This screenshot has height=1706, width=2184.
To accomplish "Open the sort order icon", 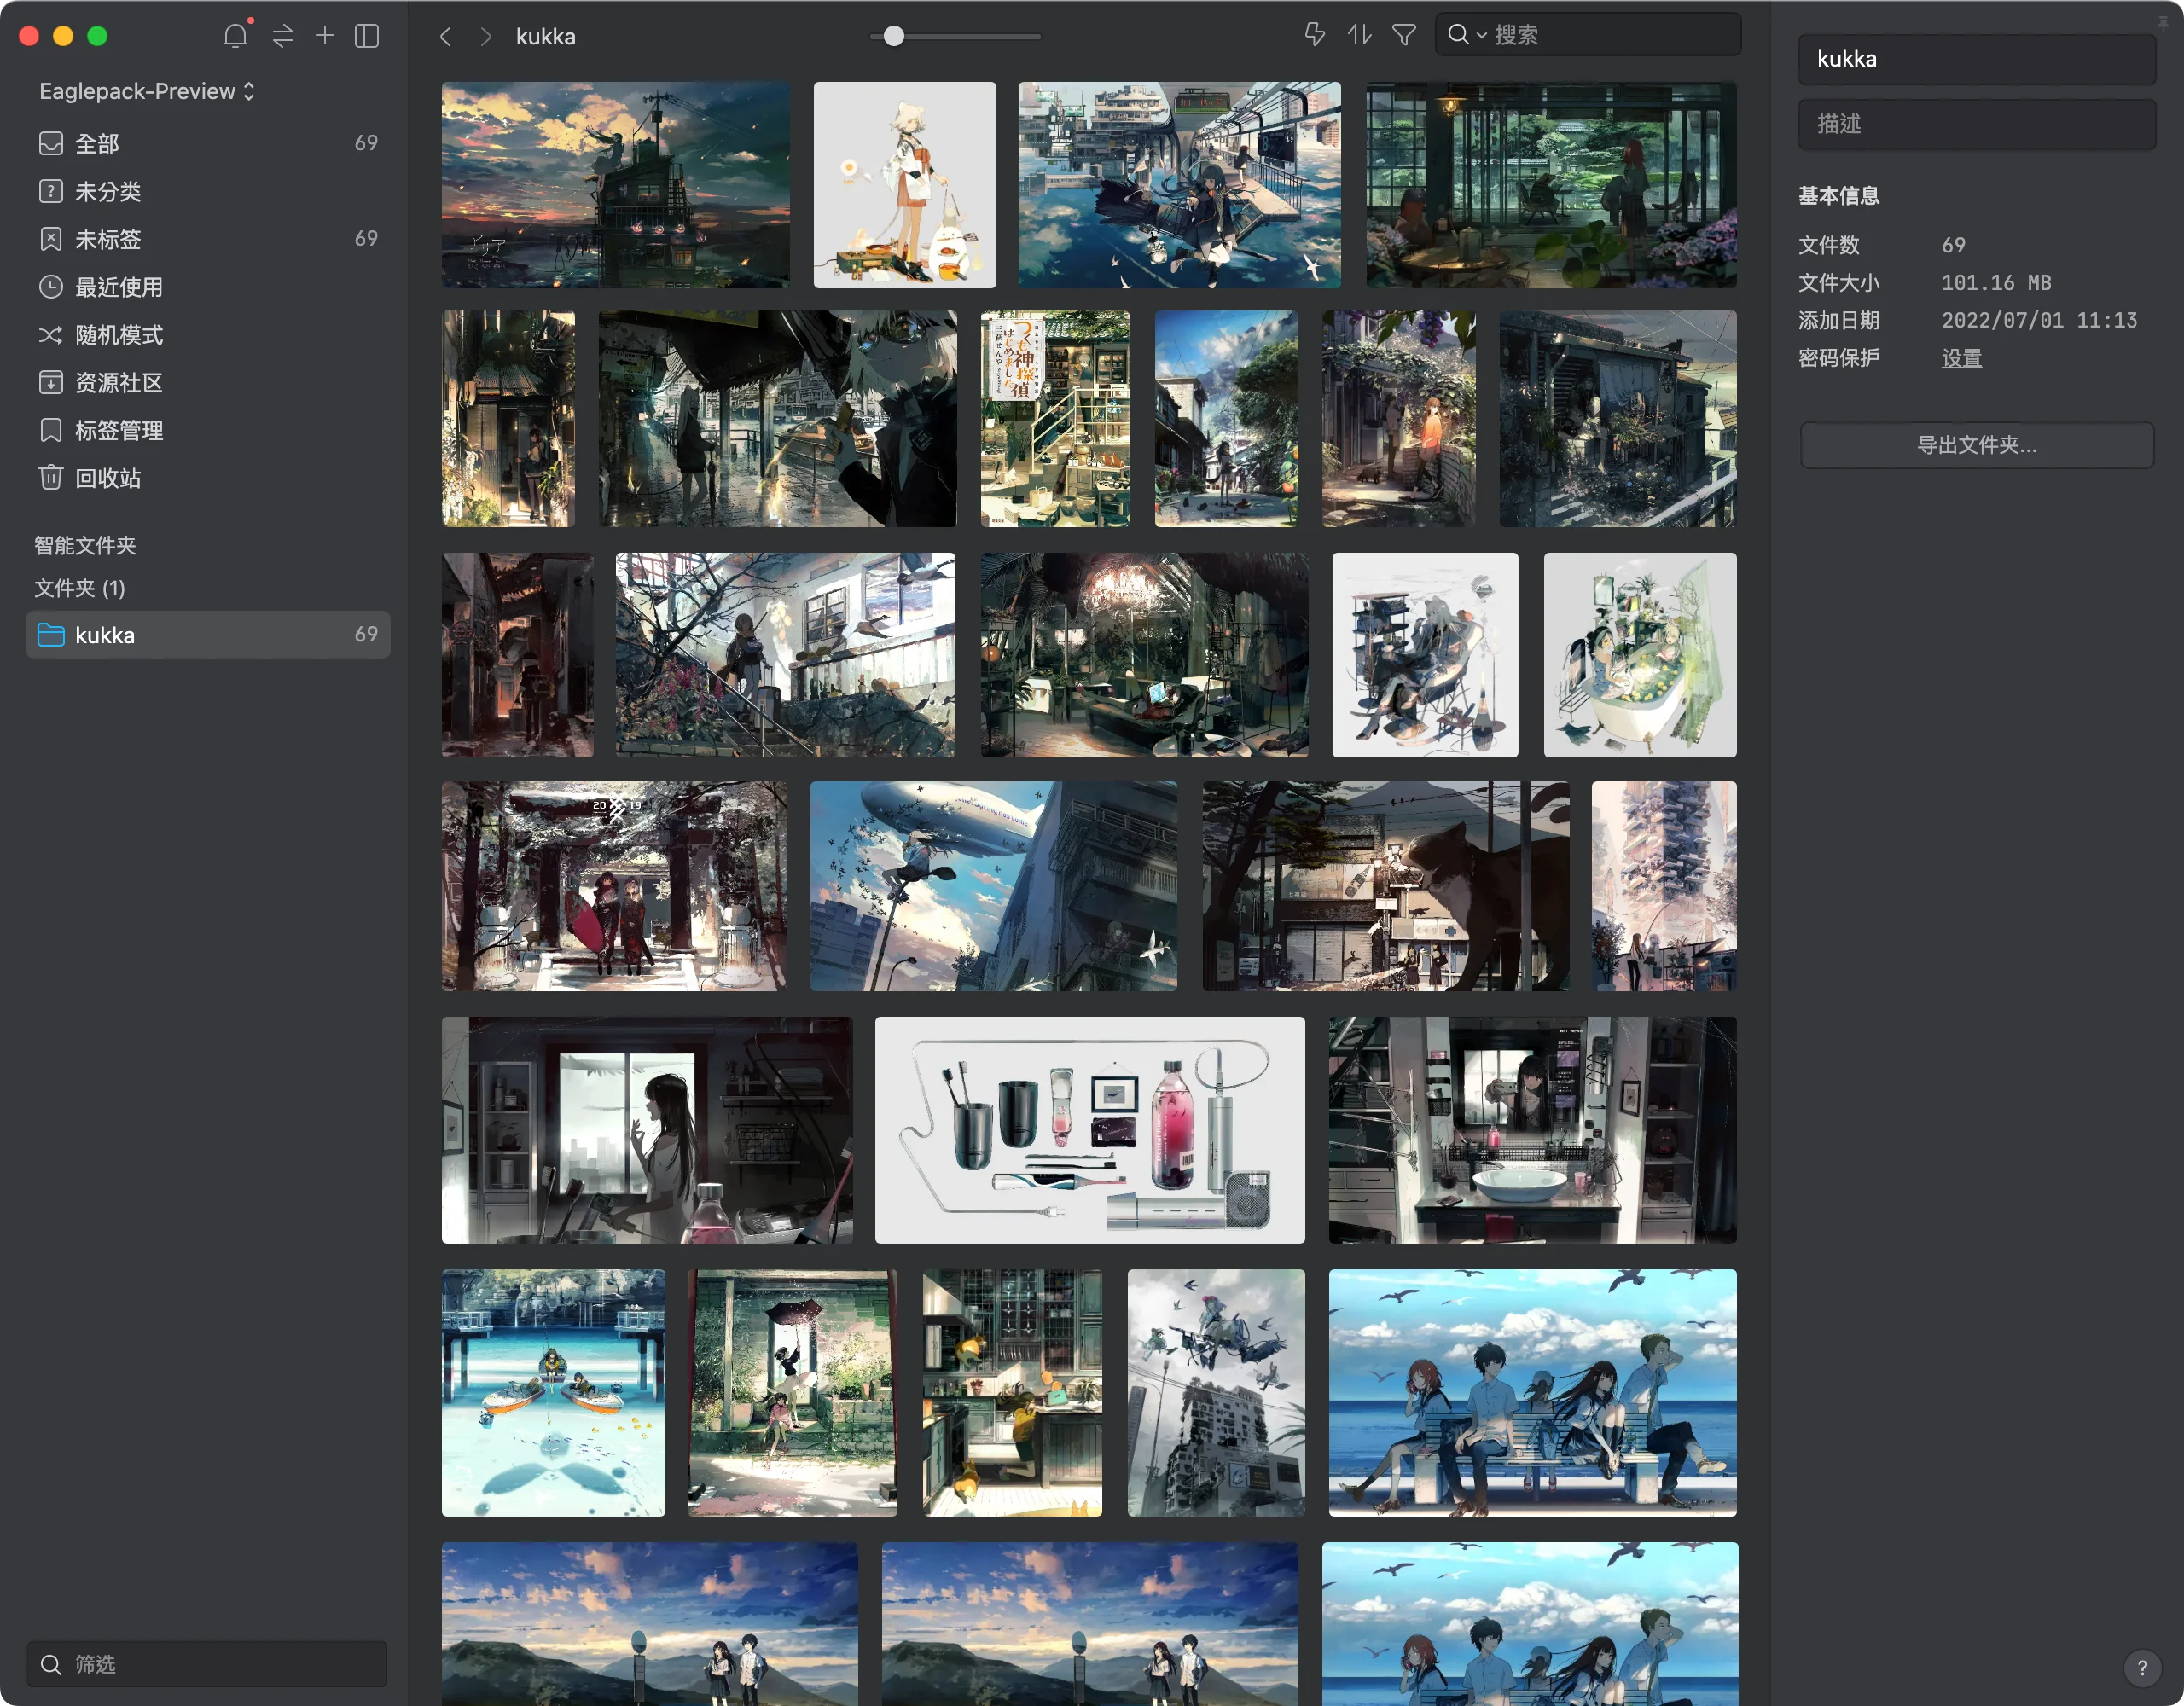I will [x=1359, y=35].
